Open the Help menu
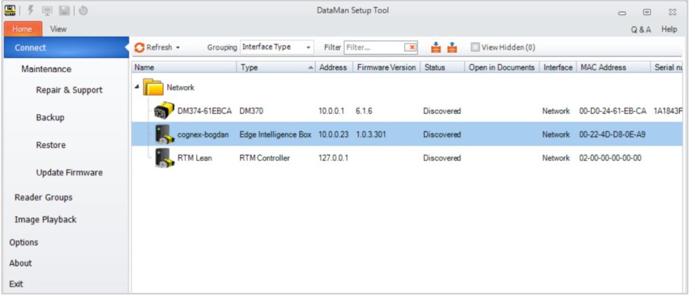Image resolution: width=689 pixels, height=297 pixels. [669, 29]
